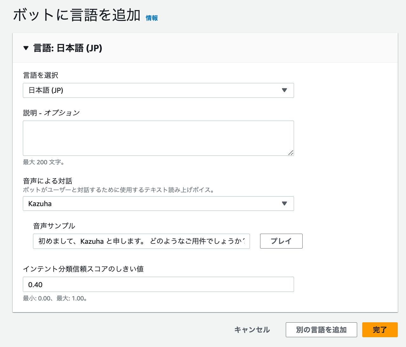Click the disclosure triangle next to 言語: 日本語 (JP)
Image resolution: width=406 pixels, height=347 pixels.
click(x=26, y=48)
